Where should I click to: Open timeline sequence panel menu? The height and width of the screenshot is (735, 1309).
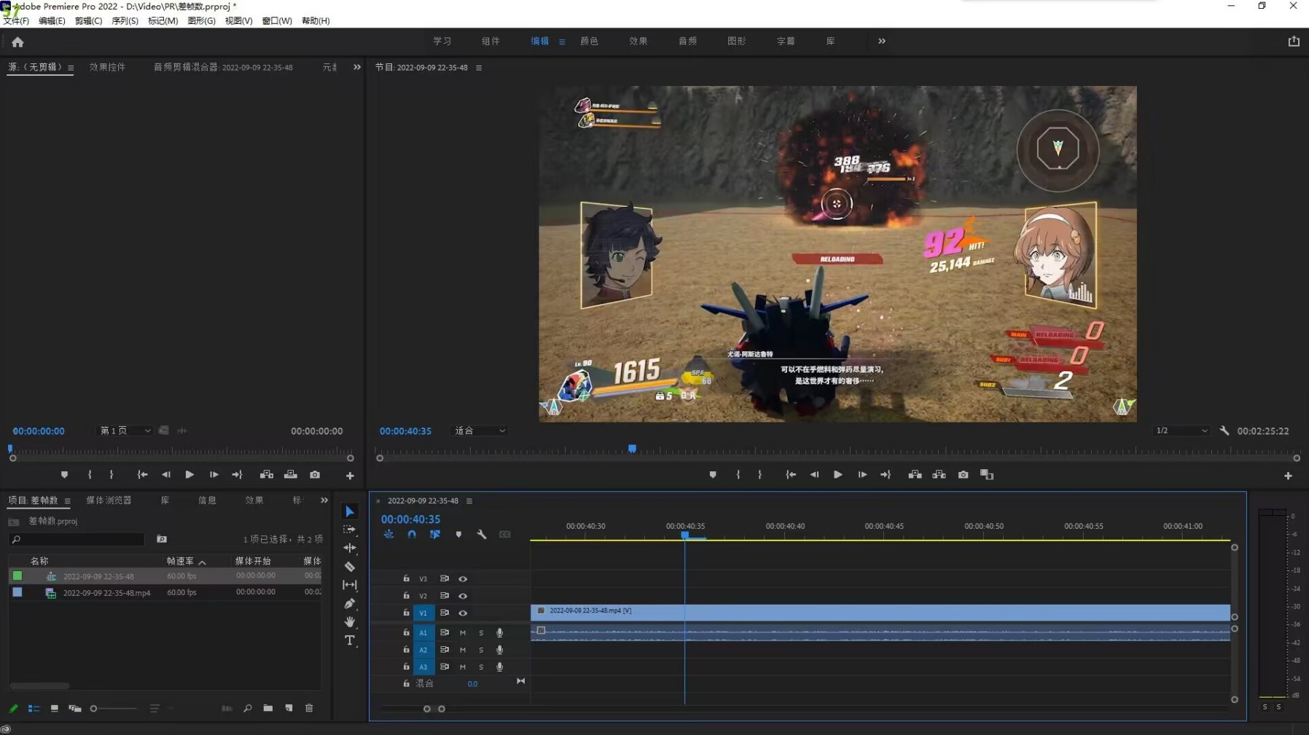tap(469, 501)
